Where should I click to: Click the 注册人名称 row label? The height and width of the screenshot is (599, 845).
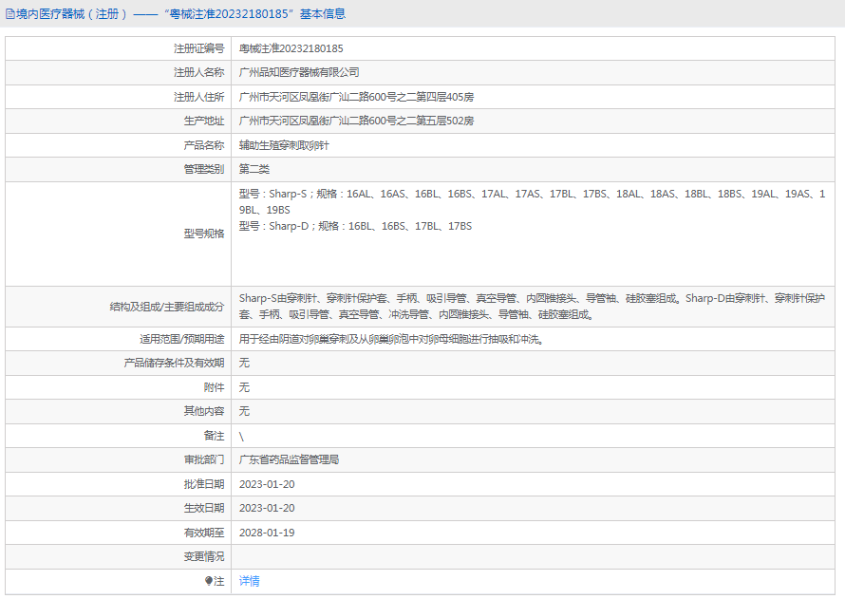coord(198,72)
